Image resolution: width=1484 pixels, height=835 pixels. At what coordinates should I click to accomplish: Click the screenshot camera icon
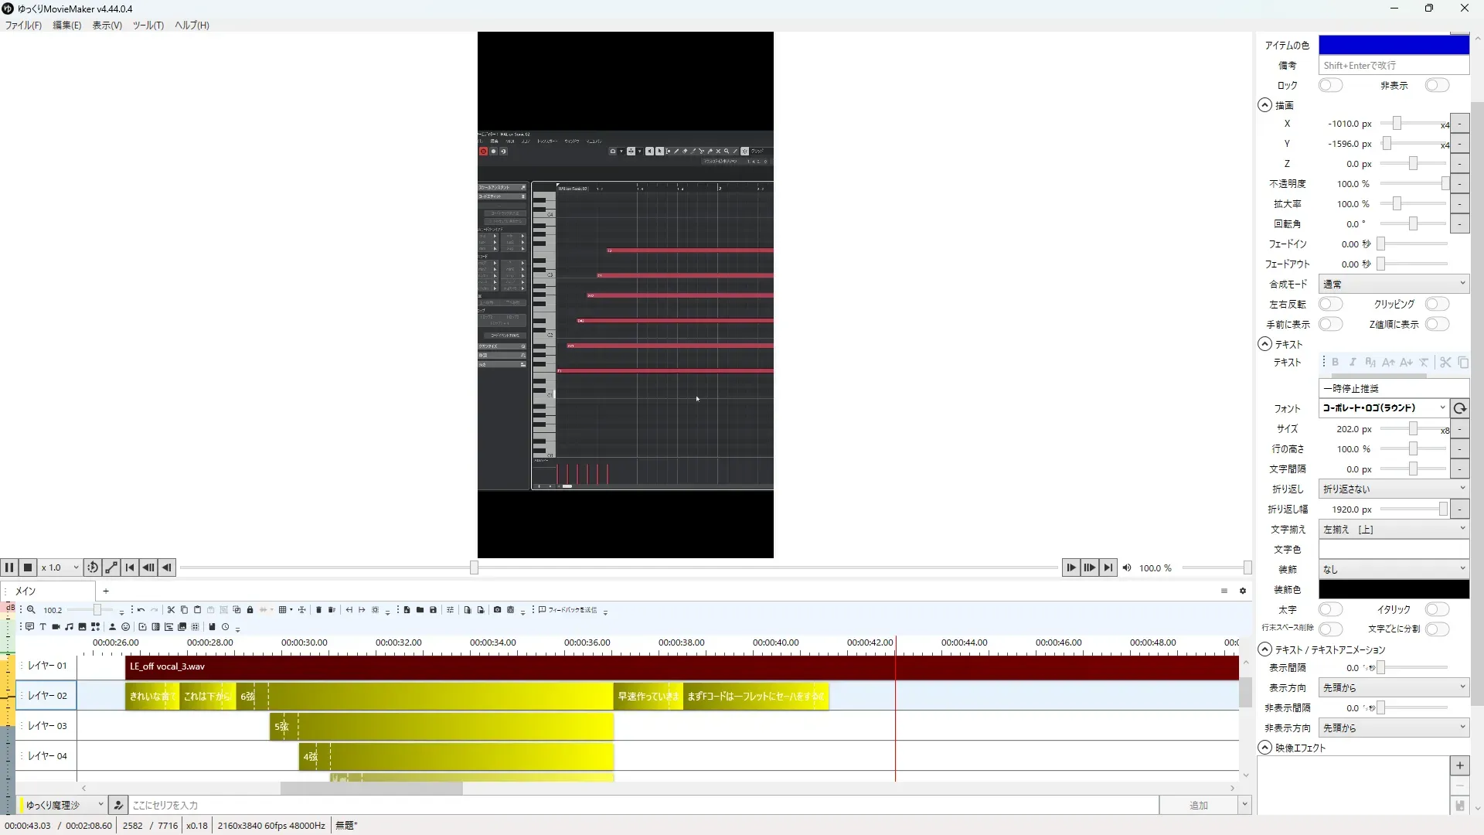coord(497,610)
